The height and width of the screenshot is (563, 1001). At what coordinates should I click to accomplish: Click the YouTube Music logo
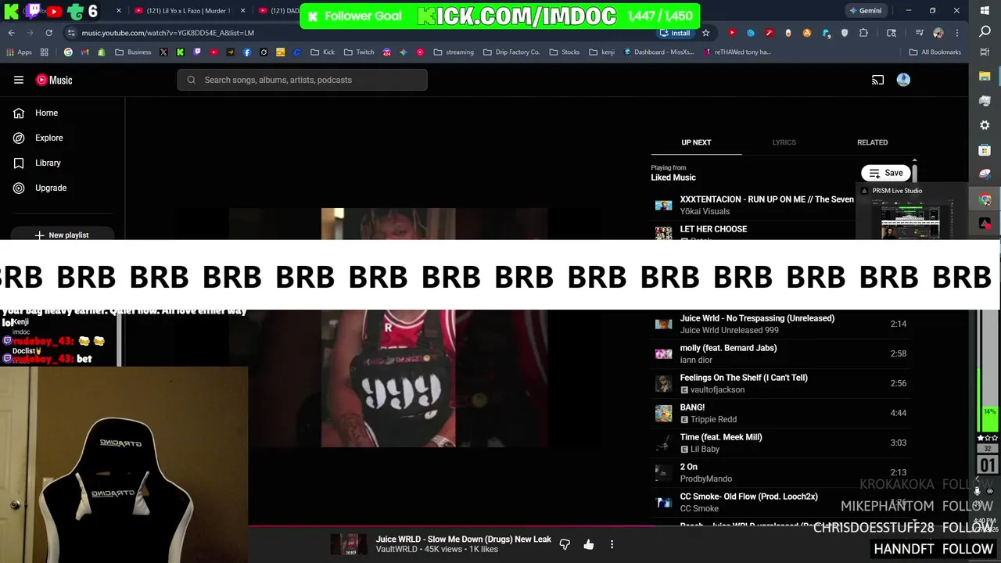click(x=54, y=80)
